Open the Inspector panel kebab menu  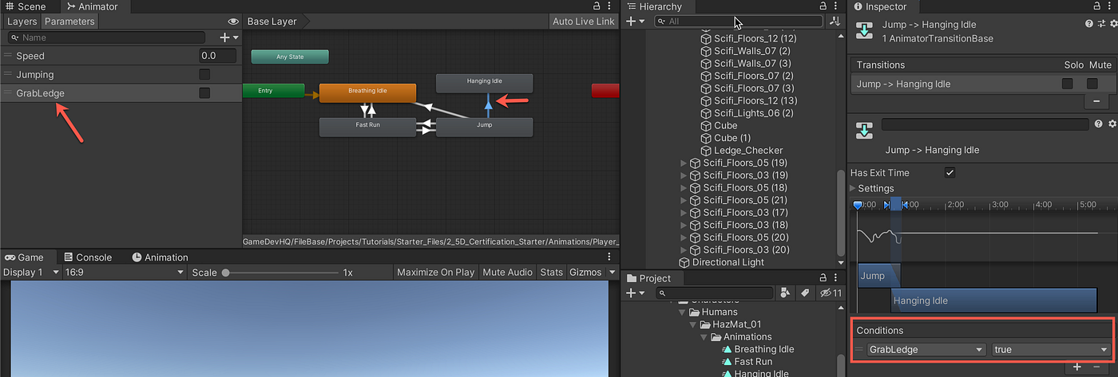coord(1111,6)
